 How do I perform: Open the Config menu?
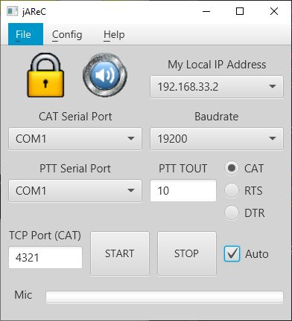pos(67,34)
